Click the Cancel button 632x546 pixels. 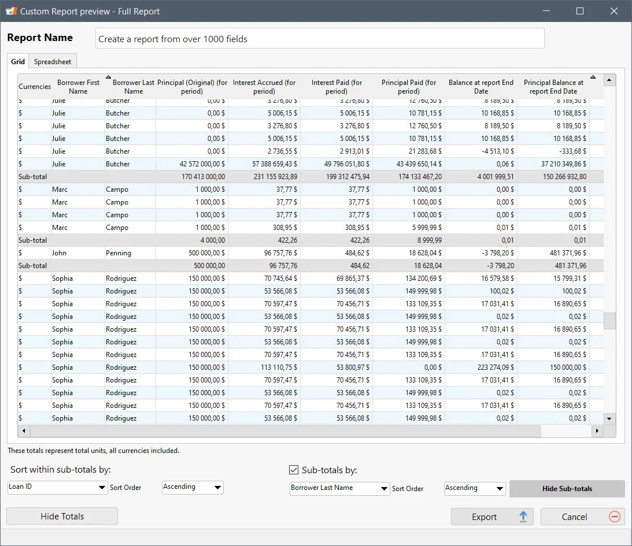coord(582,517)
